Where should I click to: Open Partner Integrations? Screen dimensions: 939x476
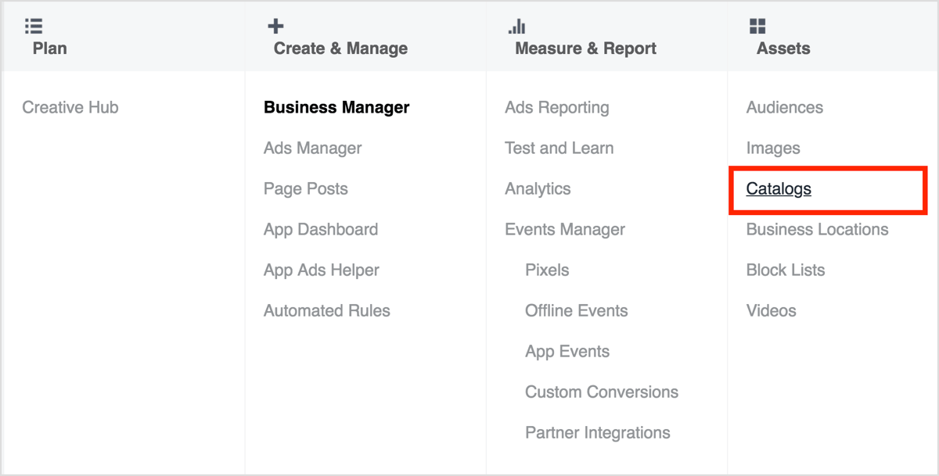598,433
